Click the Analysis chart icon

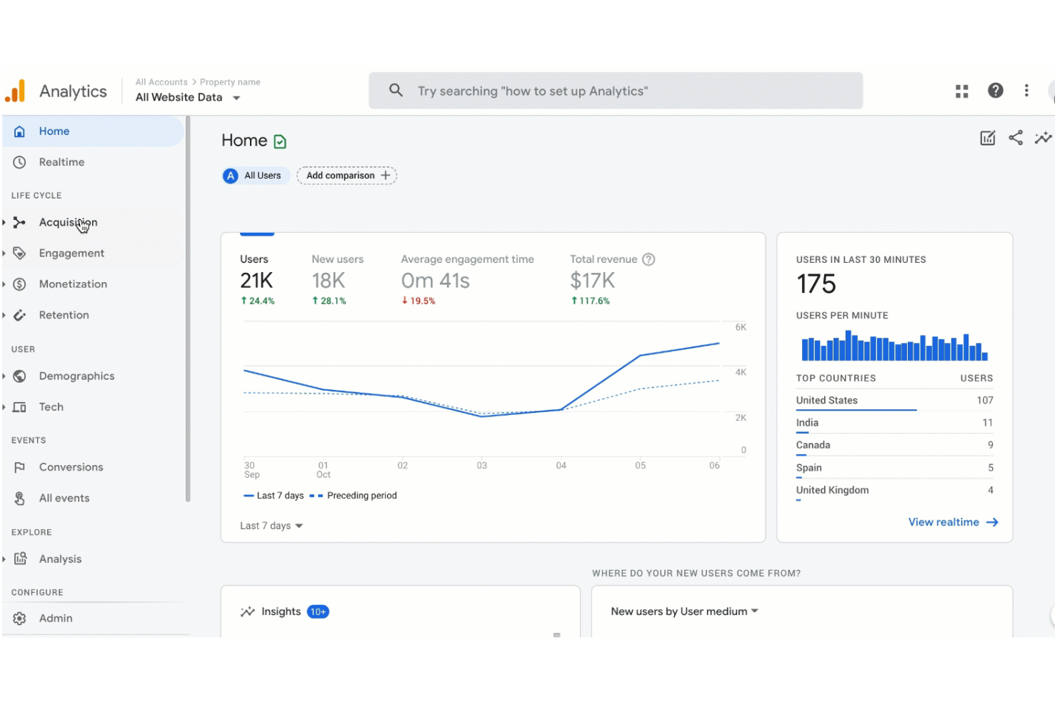pyautogui.click(x=20, y=559)
